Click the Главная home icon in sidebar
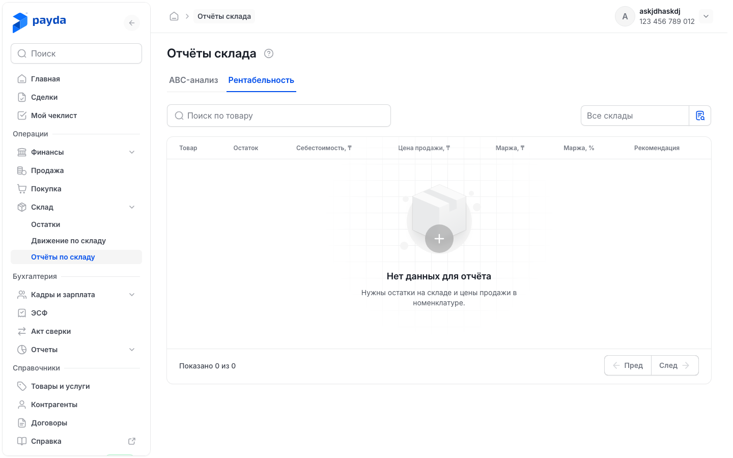The image size is (733, 458). [22, 79]
